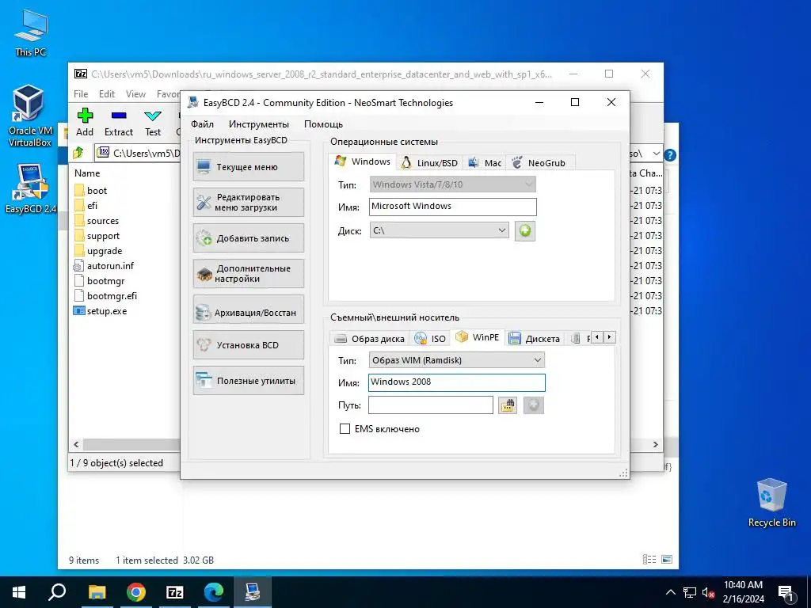Click the empty Путь path field
The width and height of the screenshot is (811, 608).
[431, 405]
